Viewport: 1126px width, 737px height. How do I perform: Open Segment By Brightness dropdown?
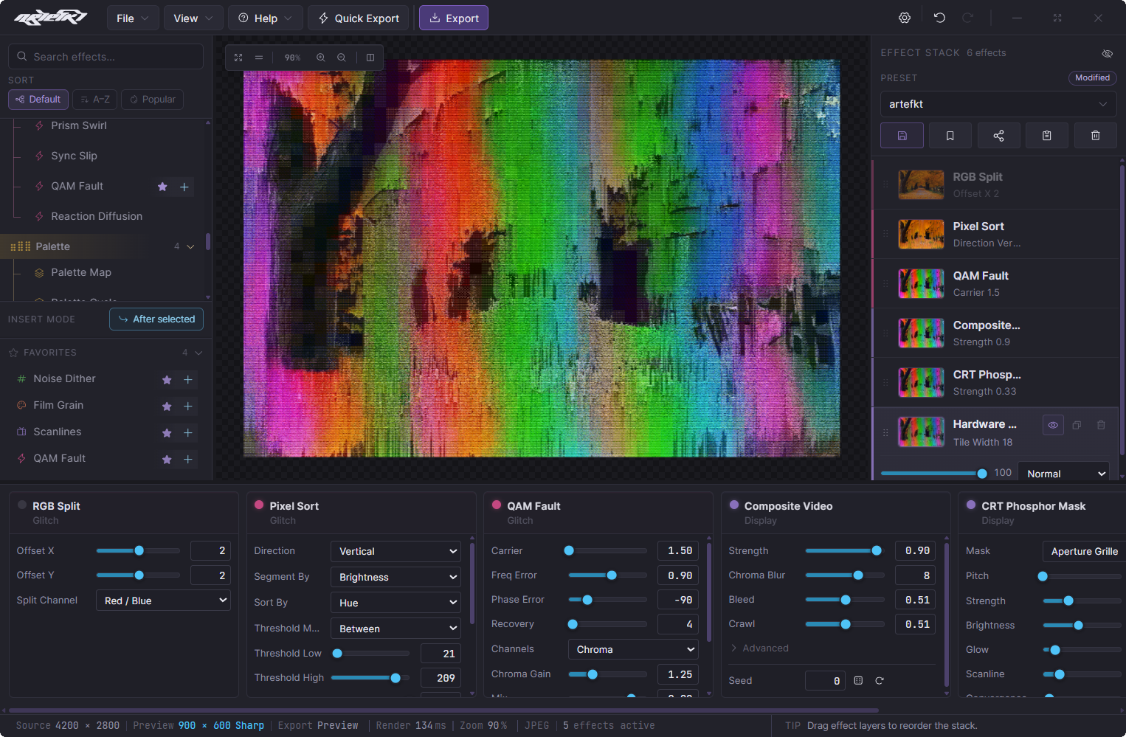(x=396, y=577)
